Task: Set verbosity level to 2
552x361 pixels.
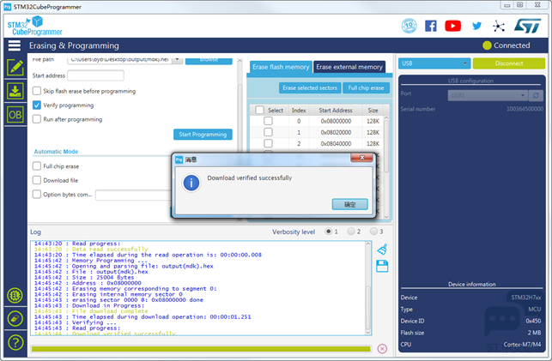Action: pos(351,232)
